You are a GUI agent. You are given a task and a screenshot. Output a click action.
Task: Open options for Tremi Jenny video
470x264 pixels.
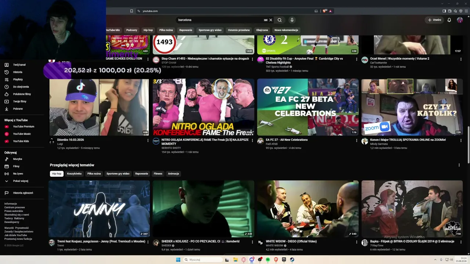[x=148, y=242]
